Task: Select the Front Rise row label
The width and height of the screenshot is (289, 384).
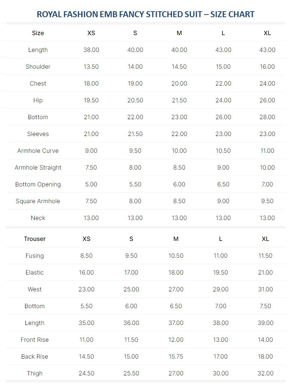Action: pos(34,340)
